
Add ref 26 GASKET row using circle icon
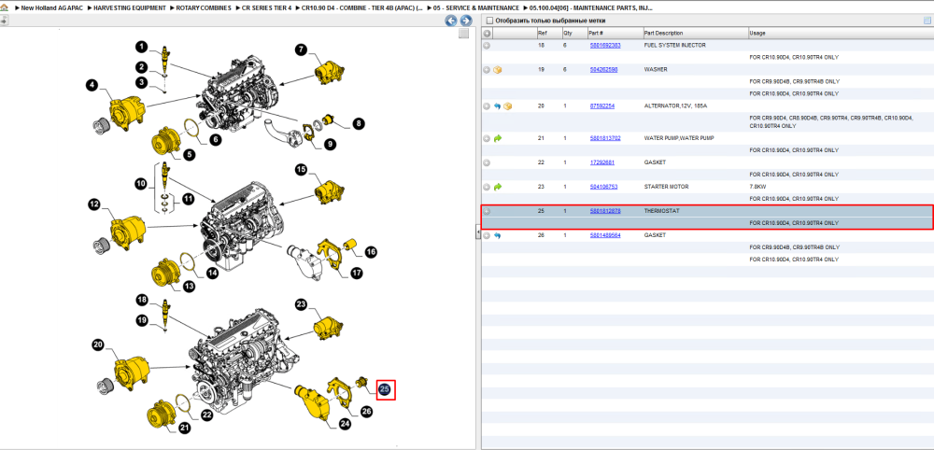487,235
